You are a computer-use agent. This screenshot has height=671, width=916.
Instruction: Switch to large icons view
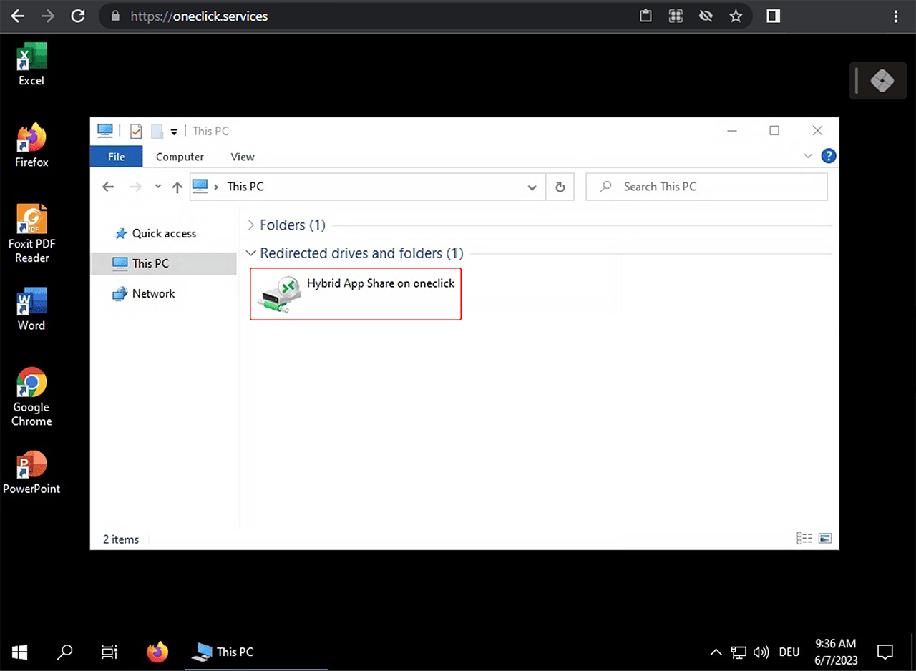click(825, 539)
